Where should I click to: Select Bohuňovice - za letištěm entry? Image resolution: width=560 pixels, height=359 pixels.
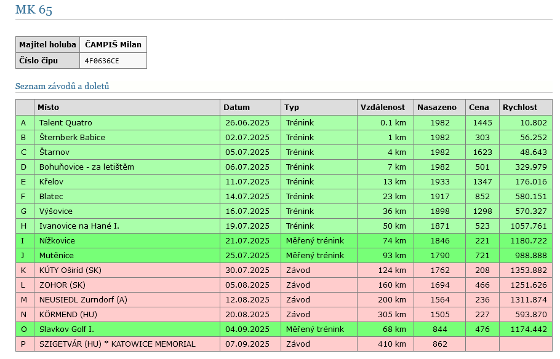tap(86, 167)
